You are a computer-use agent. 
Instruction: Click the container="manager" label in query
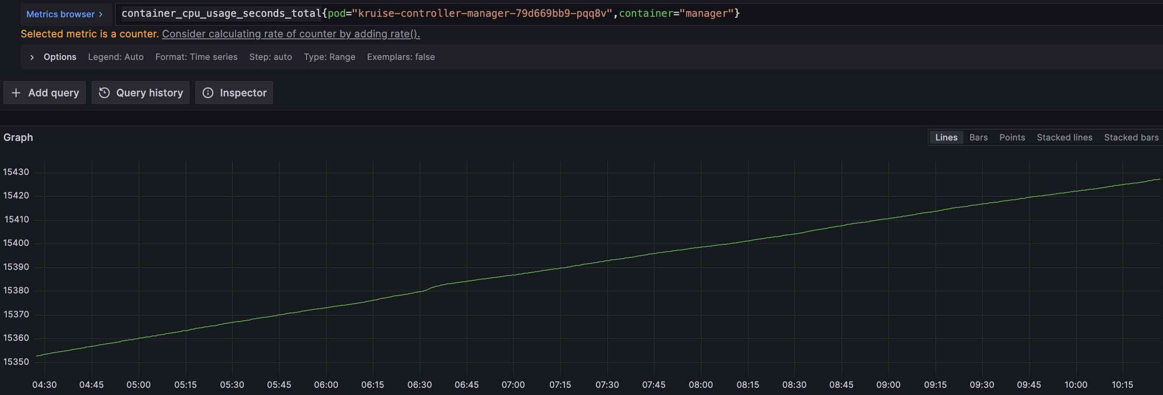(676, 13)
